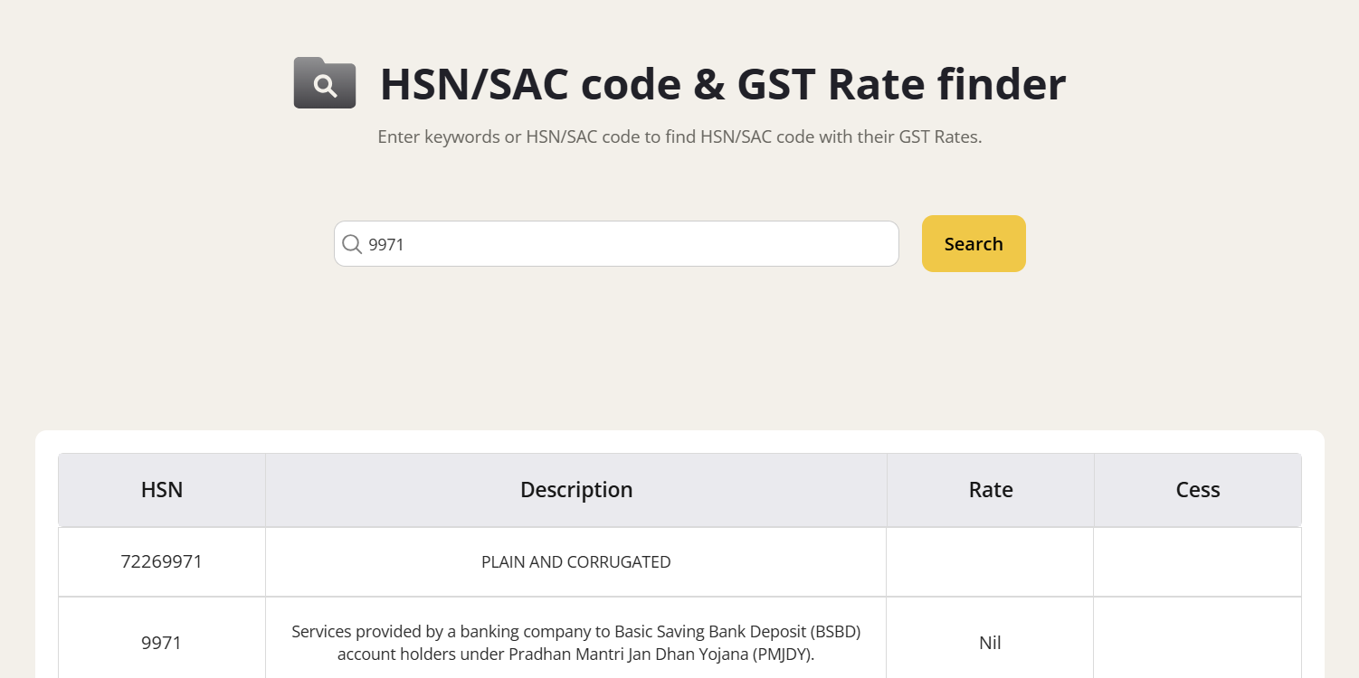
Task: Click the HSN/SAC finder magnifier logo icon
Action: pos(324,83)
